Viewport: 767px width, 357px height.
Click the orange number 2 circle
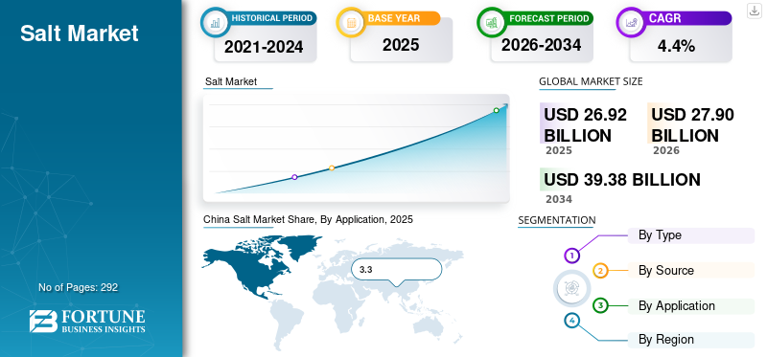click(x=601, y=271)
